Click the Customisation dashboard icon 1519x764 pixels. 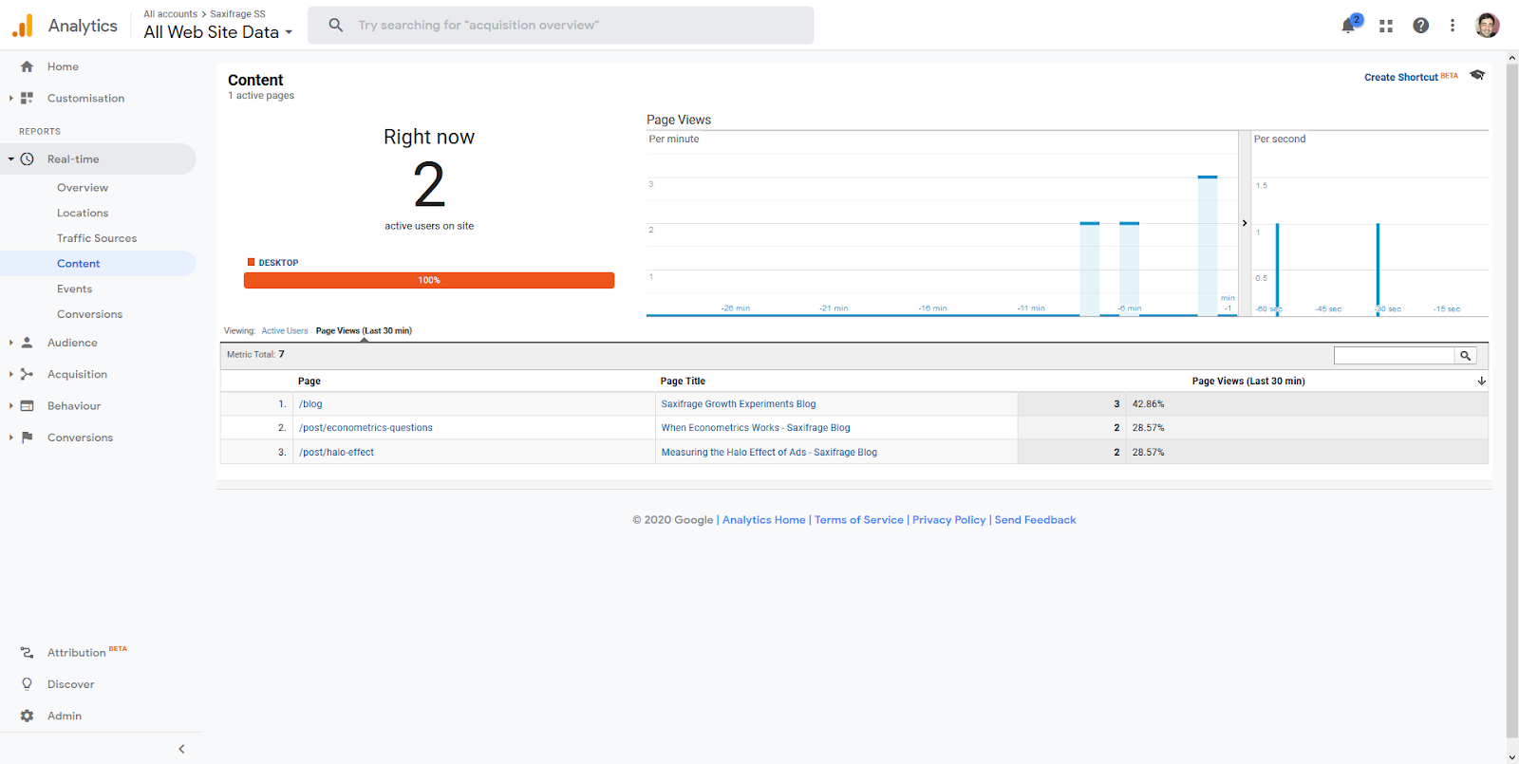click(x=27, y=98)
